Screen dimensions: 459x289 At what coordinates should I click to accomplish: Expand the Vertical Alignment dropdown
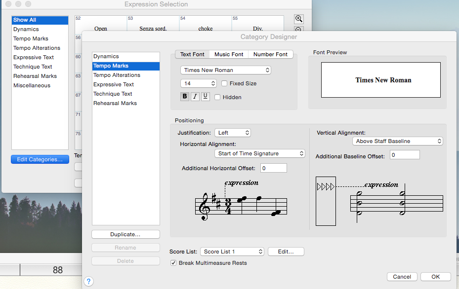(x=398, y=141)
